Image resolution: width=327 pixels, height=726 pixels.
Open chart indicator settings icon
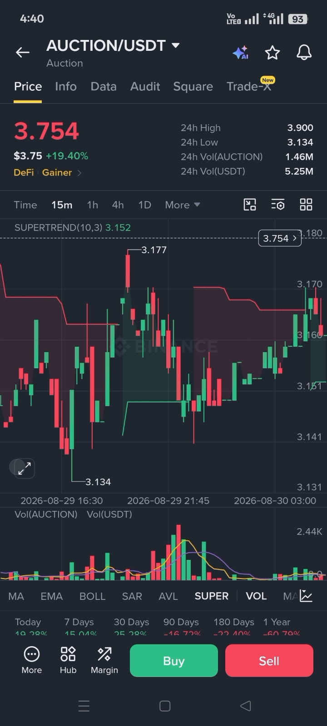point(278,205)
